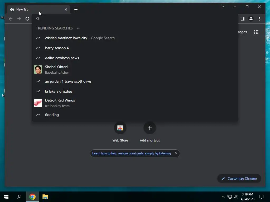This screenshot has width=270, height=202.
Task: Go back using the back arrow
Action: [x=11, y=19]
